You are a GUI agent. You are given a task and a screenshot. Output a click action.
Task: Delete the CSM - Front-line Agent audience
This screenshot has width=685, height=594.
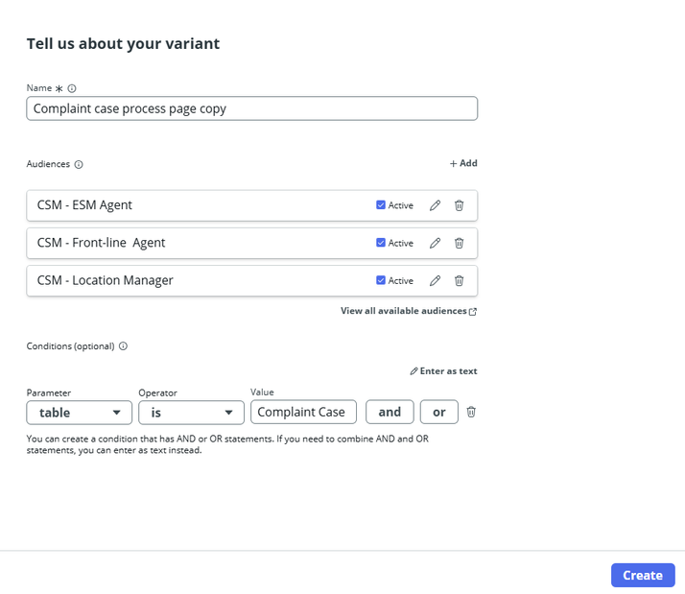459,243
